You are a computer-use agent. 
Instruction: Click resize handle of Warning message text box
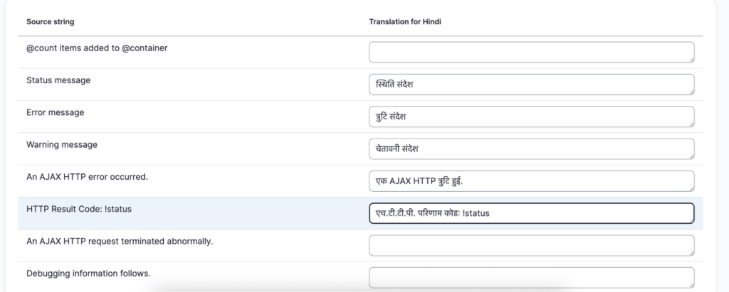click(x=691, y=156)
